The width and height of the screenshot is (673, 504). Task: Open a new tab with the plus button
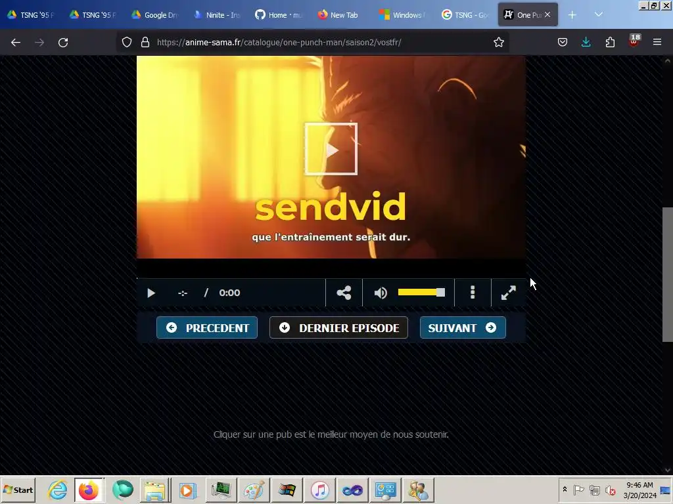[x=572, y=15]
